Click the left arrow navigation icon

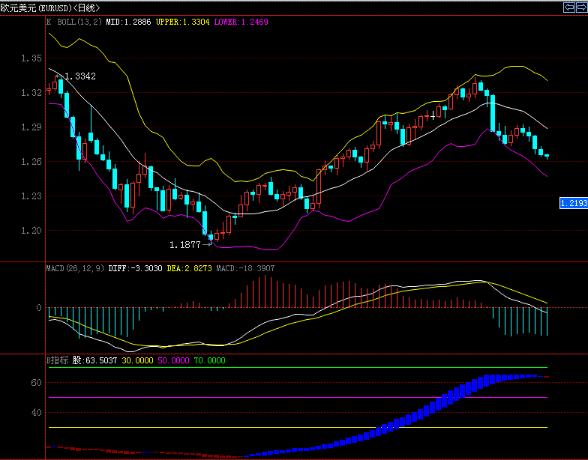[x=569, y=7]
